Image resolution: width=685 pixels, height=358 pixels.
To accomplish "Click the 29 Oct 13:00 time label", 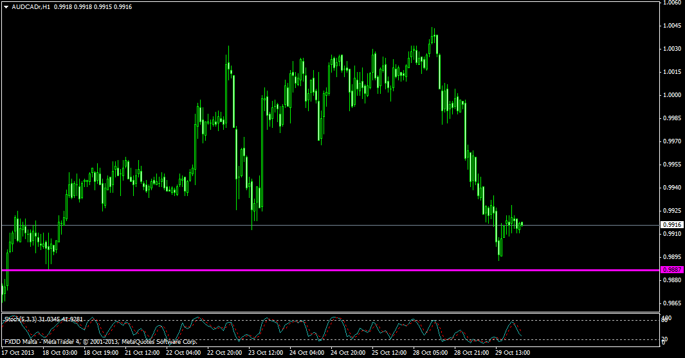I will pyautogui.click(x=512, y=353).
